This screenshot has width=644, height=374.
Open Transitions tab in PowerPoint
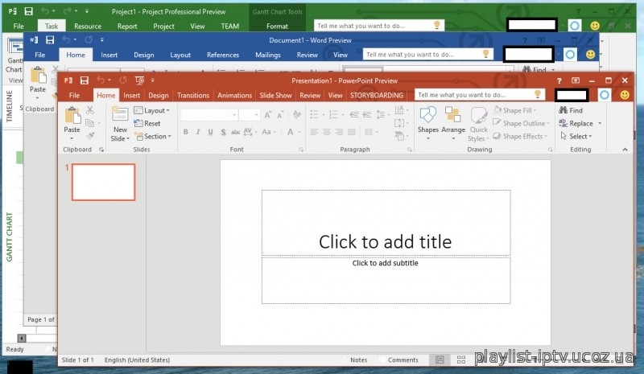[193, 95]
